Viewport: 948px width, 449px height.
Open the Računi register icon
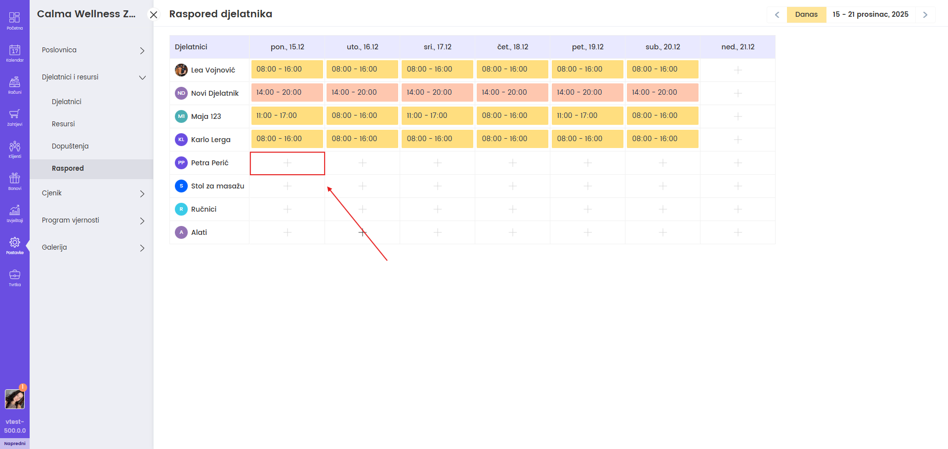point(15,85)
